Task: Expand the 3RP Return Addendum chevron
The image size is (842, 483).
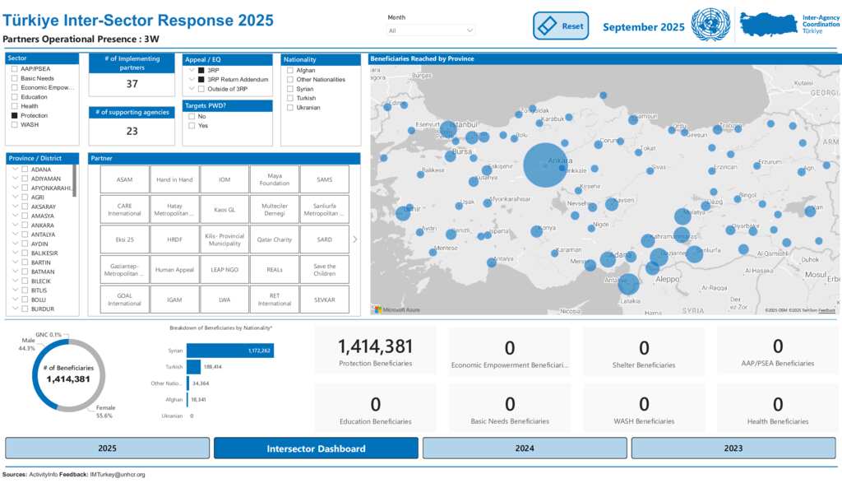Action: [x=191, y=80]
